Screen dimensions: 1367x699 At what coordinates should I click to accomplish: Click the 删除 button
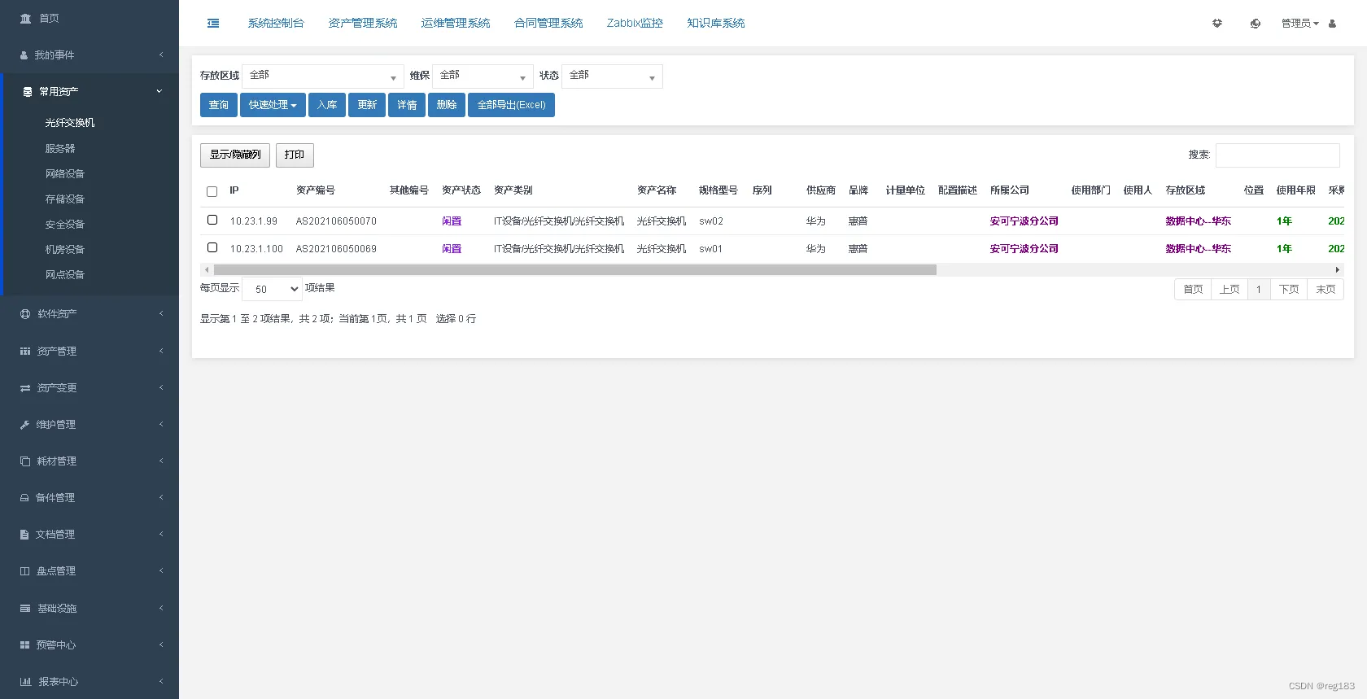(x=447, y=105)
